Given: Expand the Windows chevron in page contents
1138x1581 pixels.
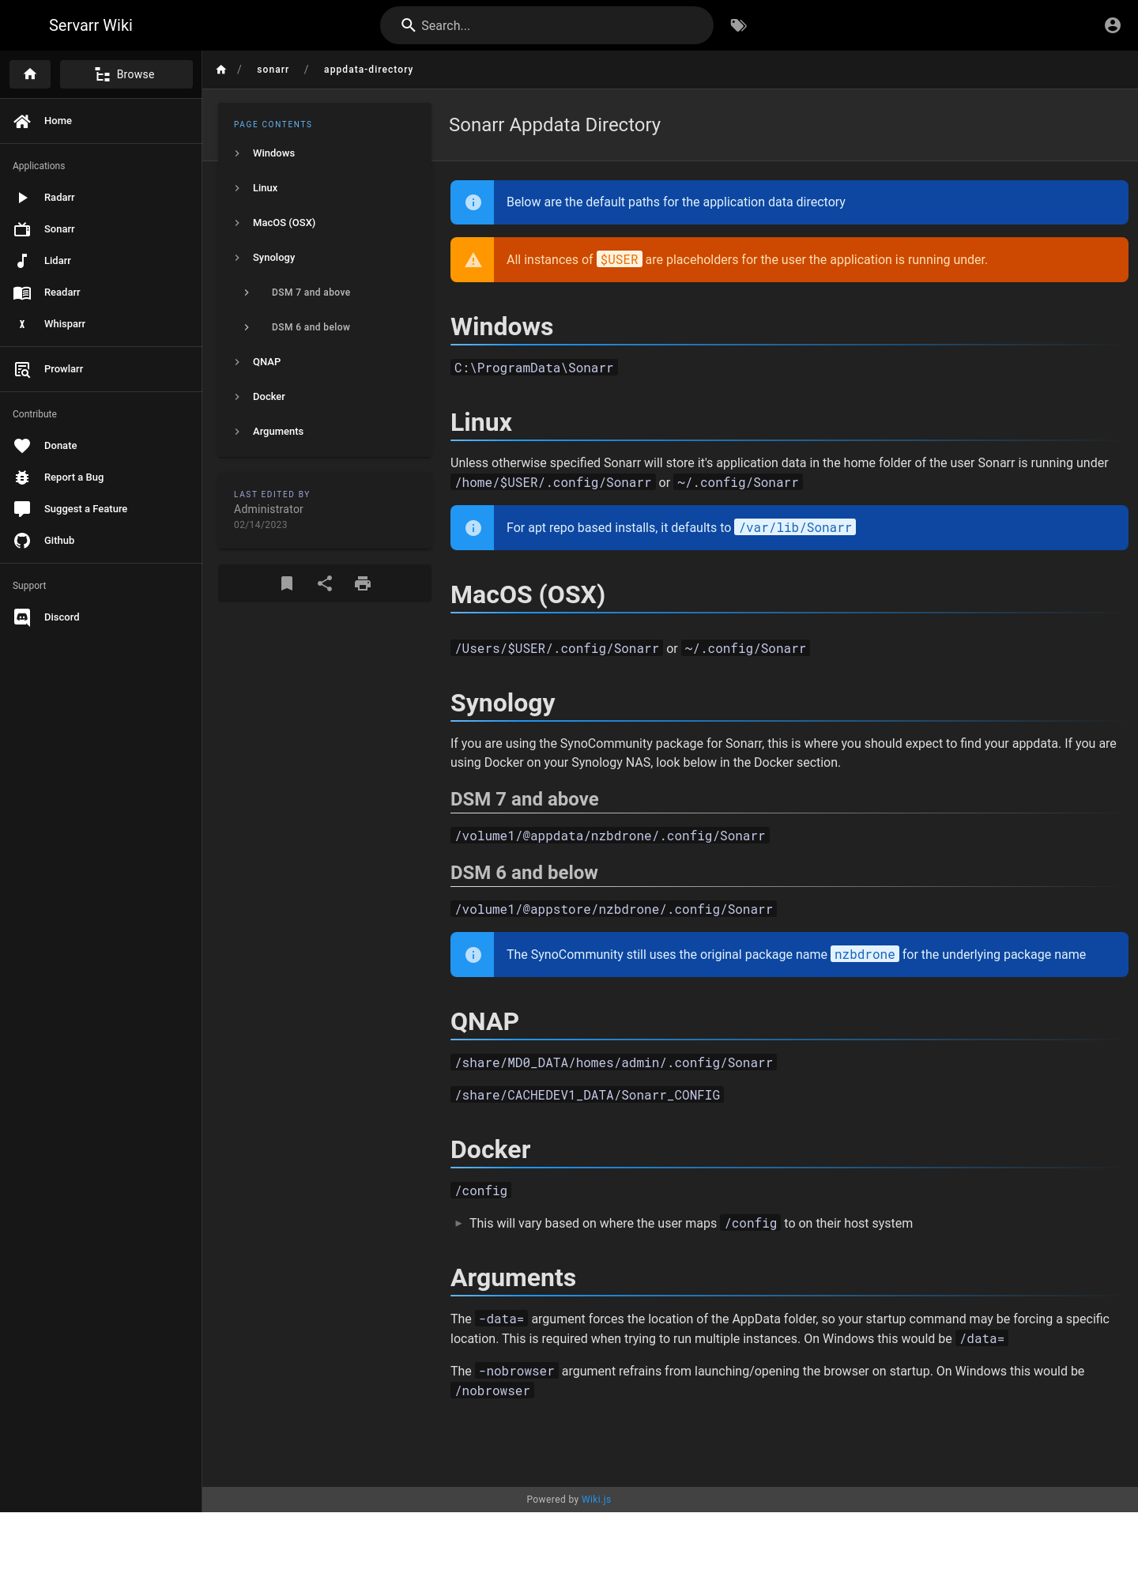Looking at the screenshot, I should pyautogui.click(x=237, y=153).
